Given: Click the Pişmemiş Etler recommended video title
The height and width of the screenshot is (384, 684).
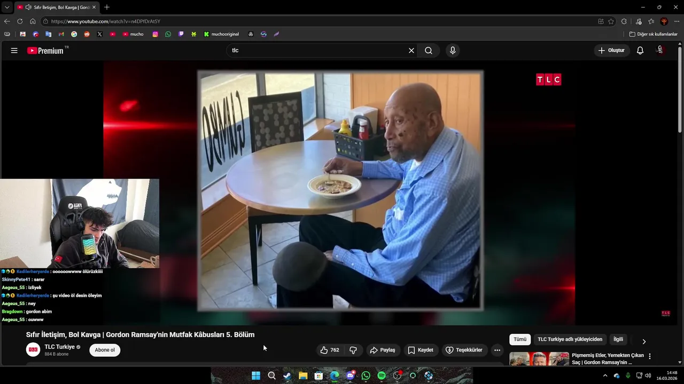Looking at the screenshot, I should (608, 359).
